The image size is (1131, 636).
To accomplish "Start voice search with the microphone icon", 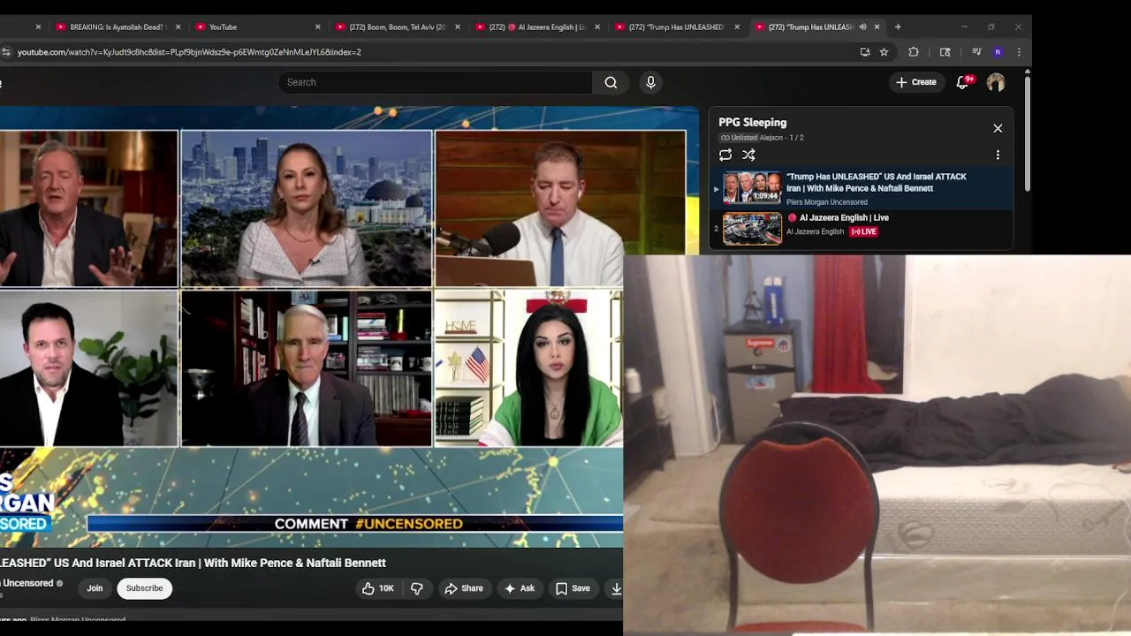I will [x=650, y=82].
